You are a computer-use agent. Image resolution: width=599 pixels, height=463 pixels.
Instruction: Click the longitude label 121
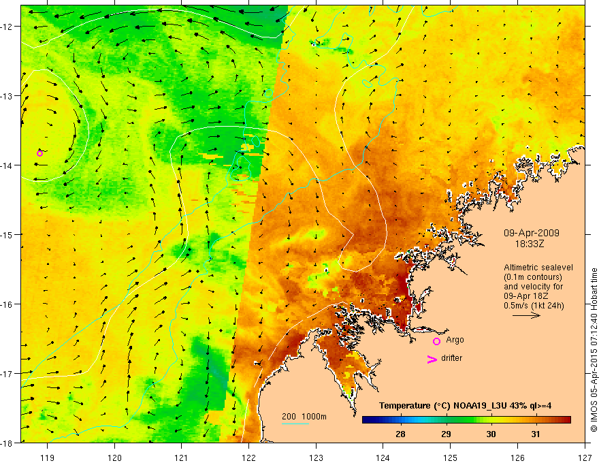pos(182,458)
